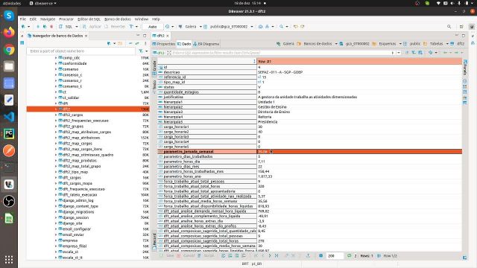Click the search magnifier icon in main toolbar

282,27
